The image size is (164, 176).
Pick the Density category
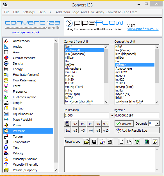click(28, 63)
